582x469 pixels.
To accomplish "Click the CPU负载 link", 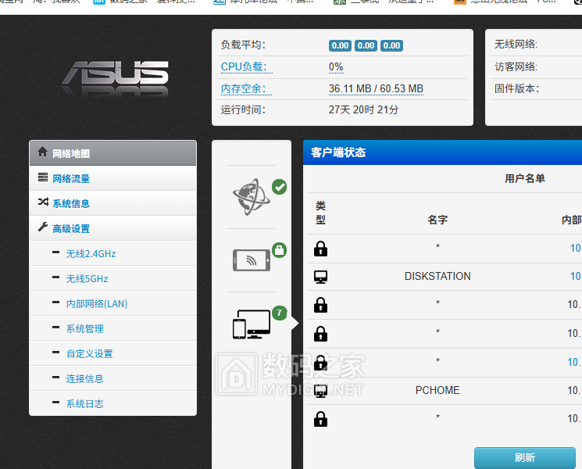I will (x=246, y=67).
